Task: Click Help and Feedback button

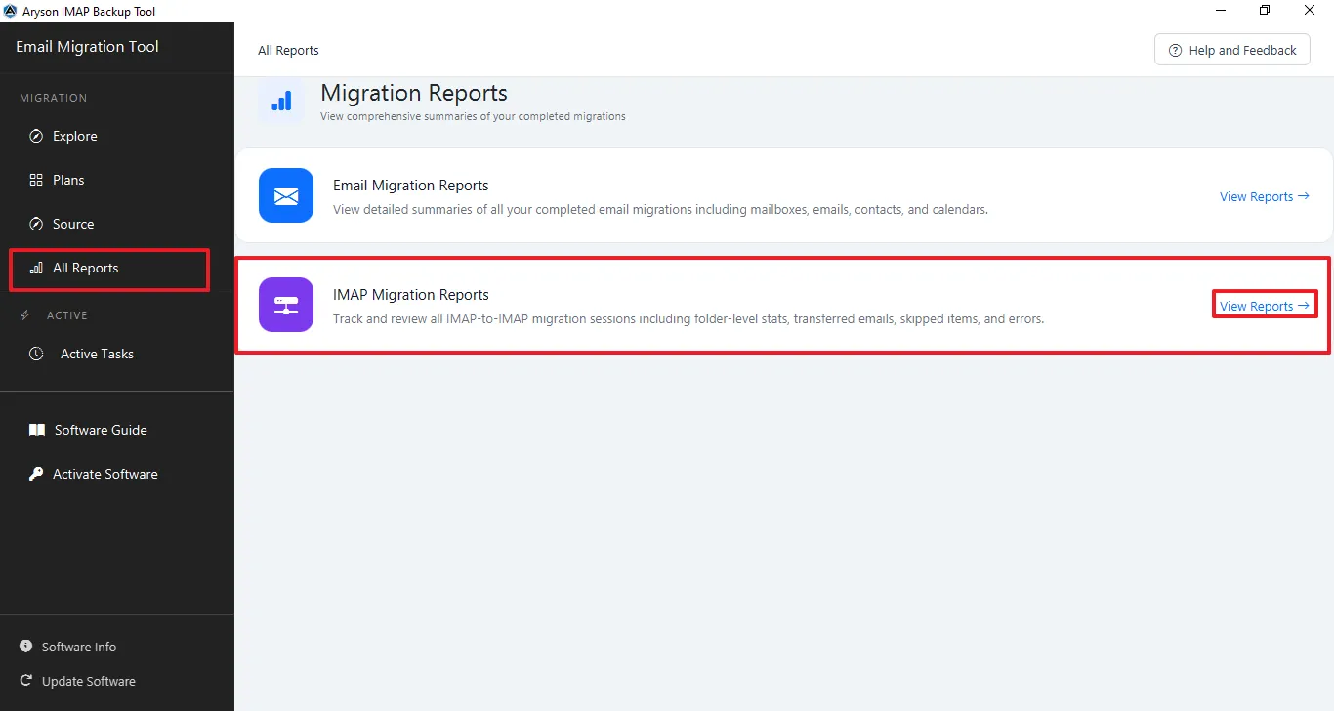Action: pos(1232,50)
